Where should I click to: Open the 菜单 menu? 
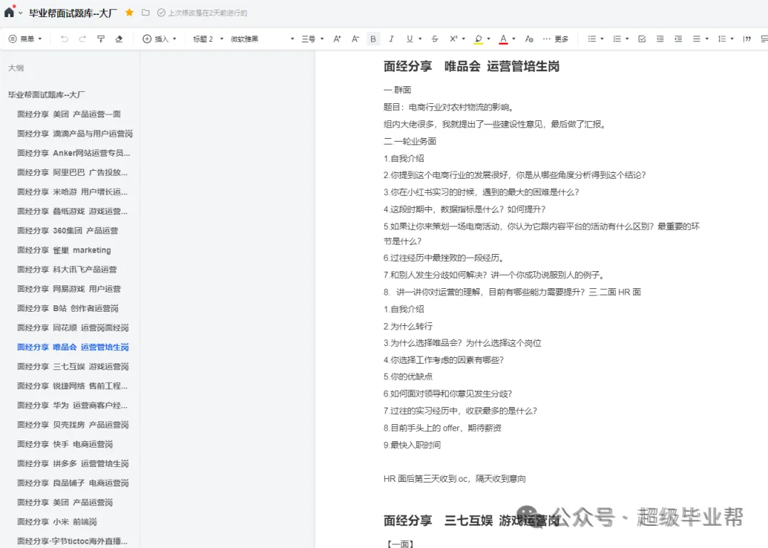click(26, 38)
